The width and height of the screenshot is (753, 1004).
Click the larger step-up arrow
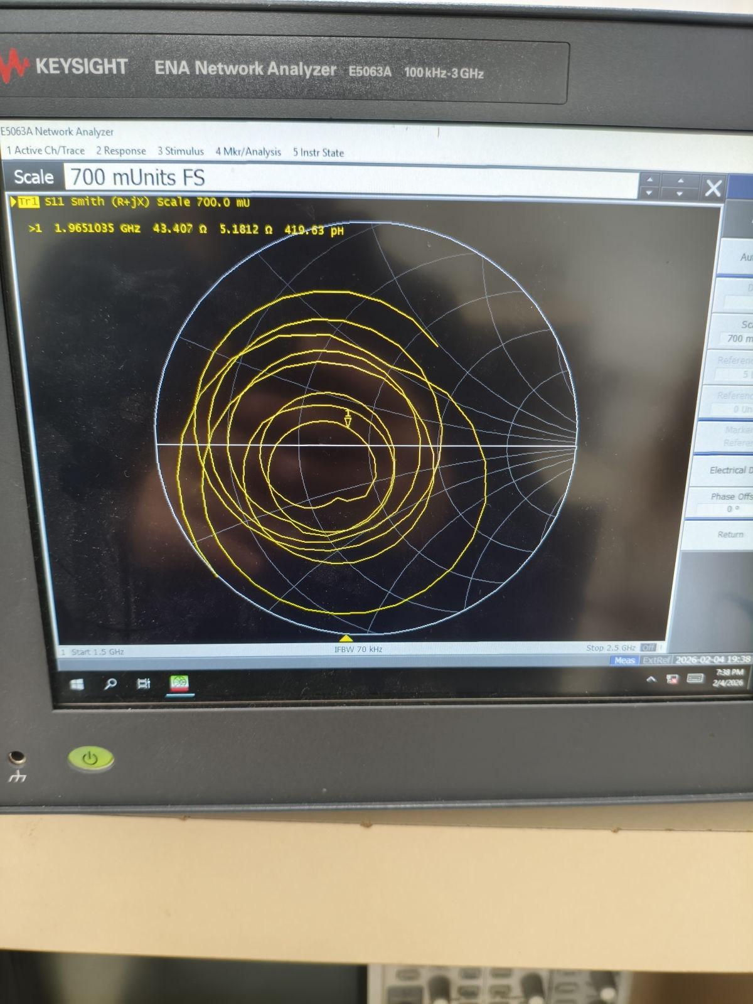(x=680, y=181)
